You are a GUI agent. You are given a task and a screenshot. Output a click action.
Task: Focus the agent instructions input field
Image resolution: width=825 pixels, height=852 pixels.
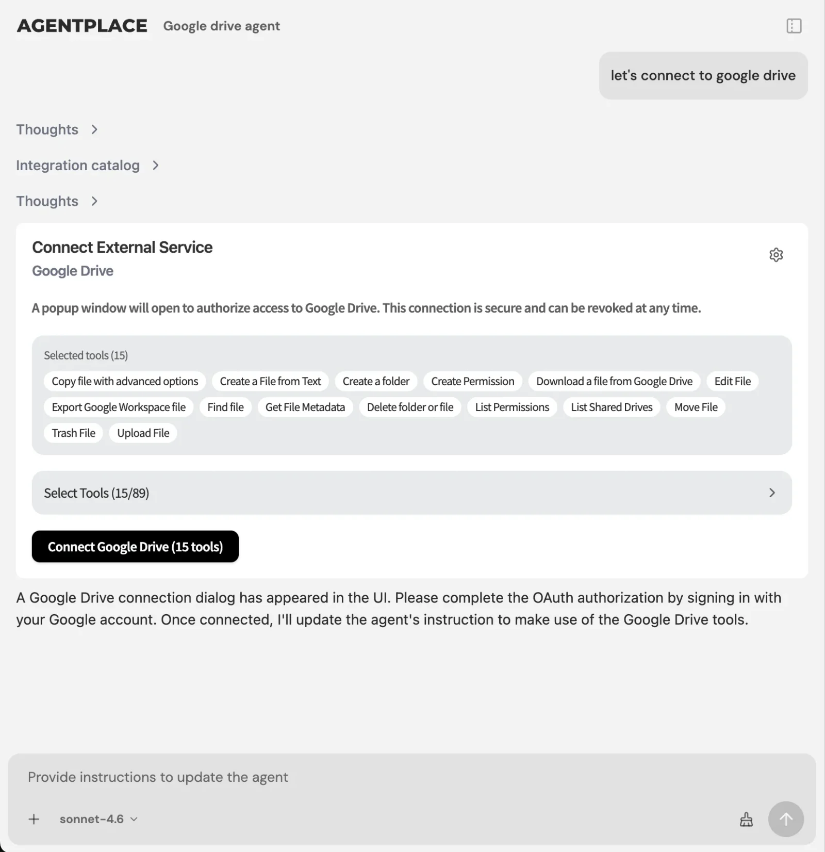pyautogui.click(x=361, y=777)
